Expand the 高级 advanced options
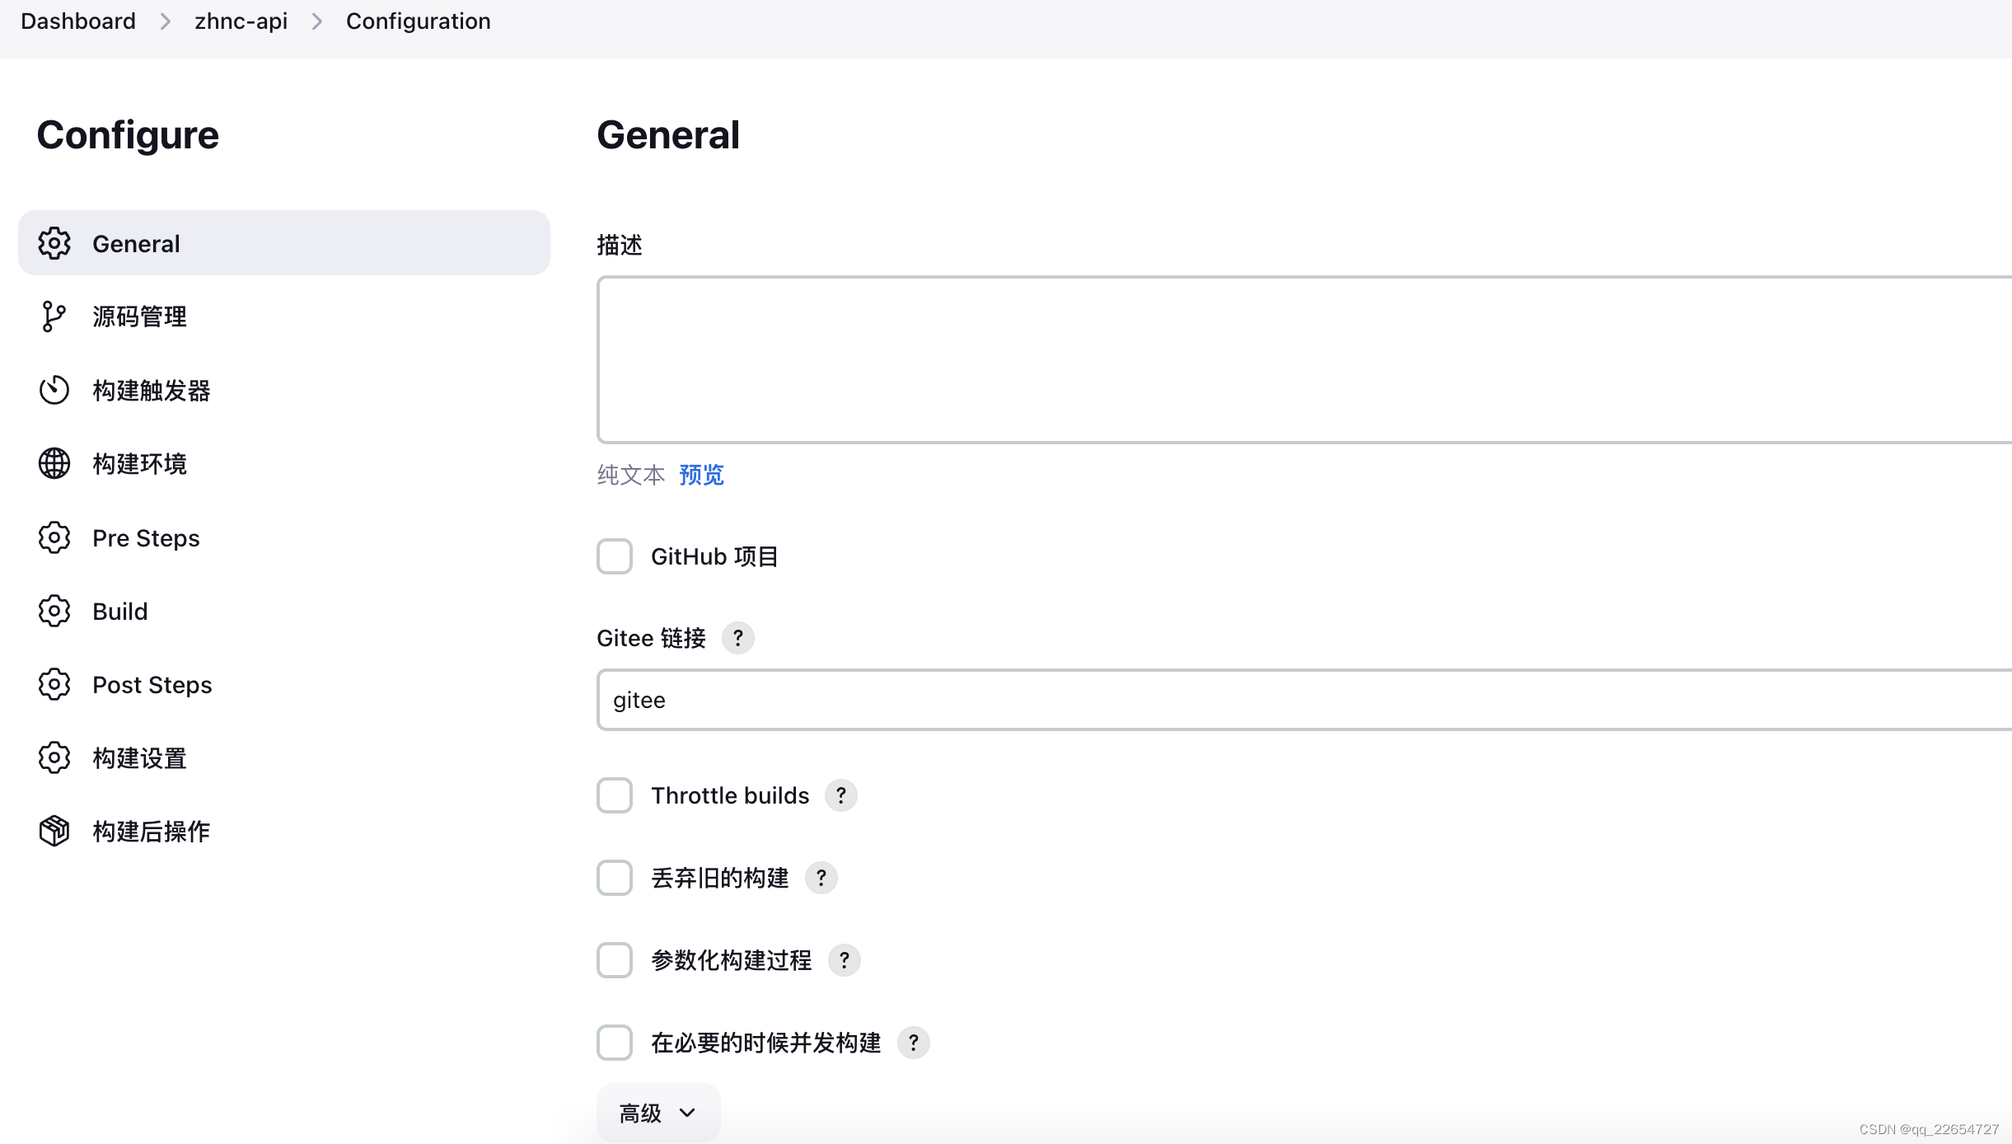Viewport: 2012px width, 1144px height. point(657,1114)
